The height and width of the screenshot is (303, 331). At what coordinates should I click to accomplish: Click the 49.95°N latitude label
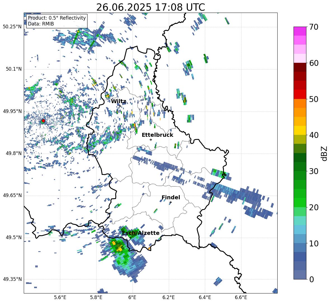[12, 111]
